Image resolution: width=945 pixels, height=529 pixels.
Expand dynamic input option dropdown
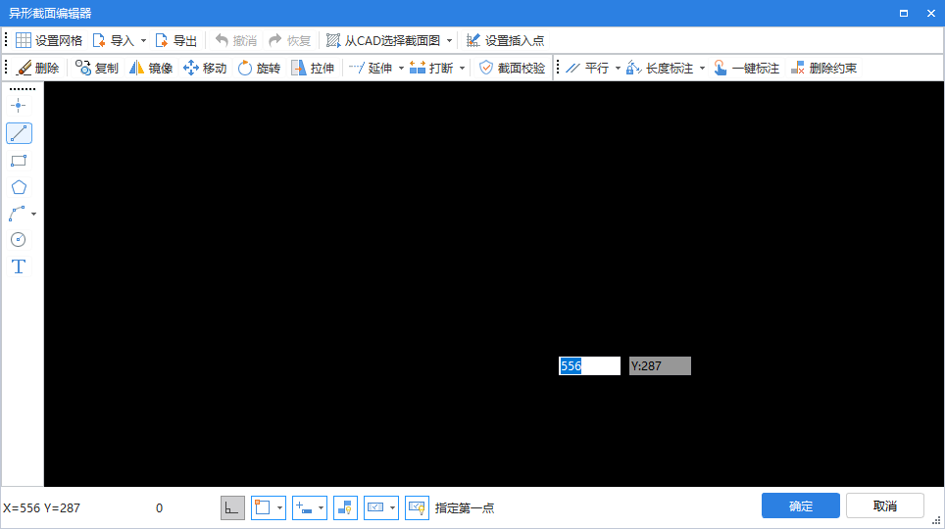[x=392, y=507]
